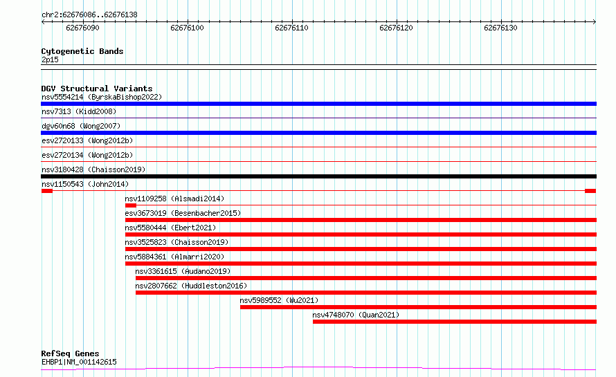Click the EHBP1|NM_001142615 gene label
Screen dimensions: 616x377
[x=79, y=362]
